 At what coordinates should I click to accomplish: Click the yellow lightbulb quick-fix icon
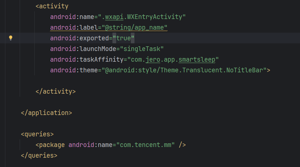coord(11,38)
